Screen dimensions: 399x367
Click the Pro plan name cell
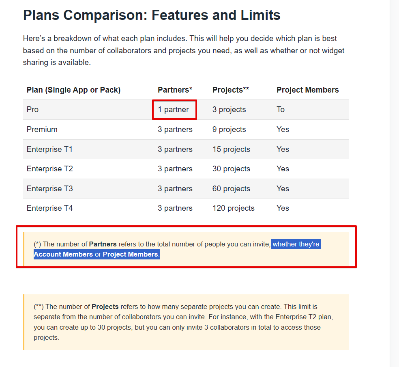32,110
